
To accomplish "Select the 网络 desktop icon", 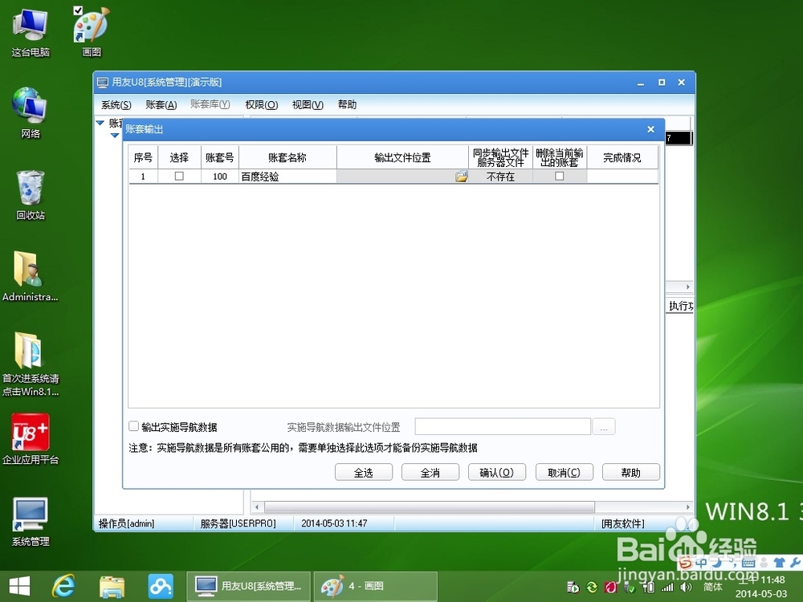I will pyautogui.click(x=31, y=112).
